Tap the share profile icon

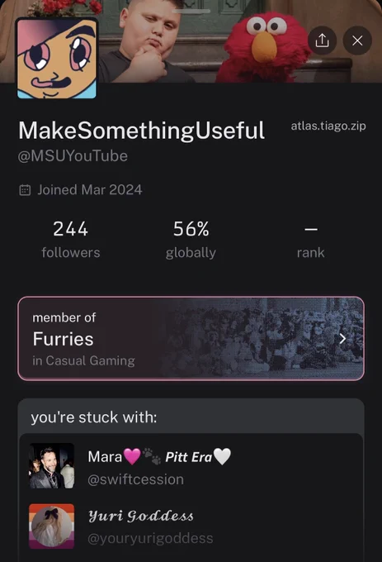click(322, 40)
